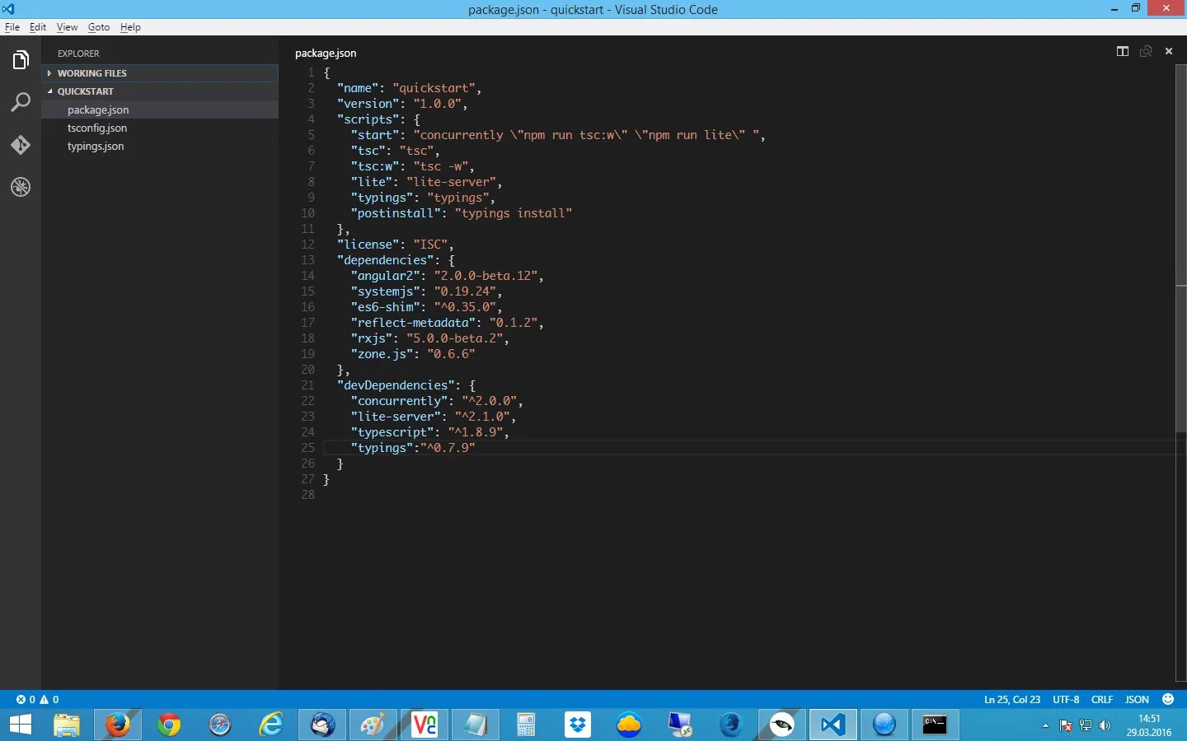The image size is (1187, 741).
Task: Click the volume icon in system tray
Action: tap(1105, 725)
